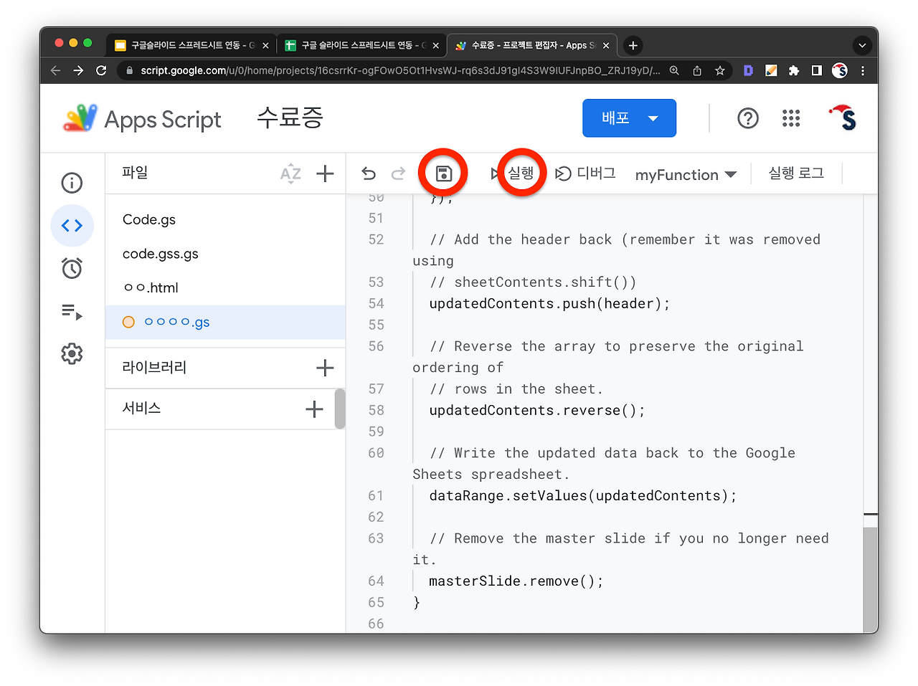Click the orange pencil extension icon
Image resolution: width=918 pixels, height=686 pixels.
tap(771, 70)
